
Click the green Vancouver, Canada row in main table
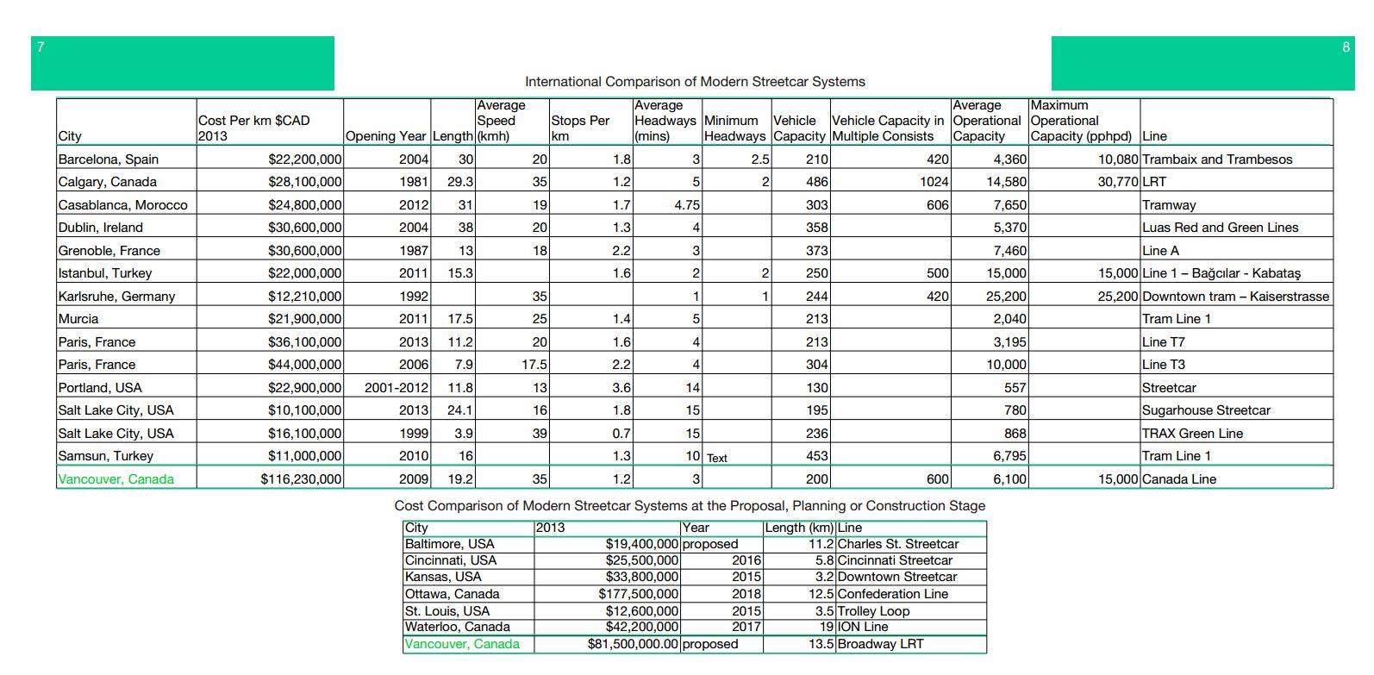[x=116, y=479]
